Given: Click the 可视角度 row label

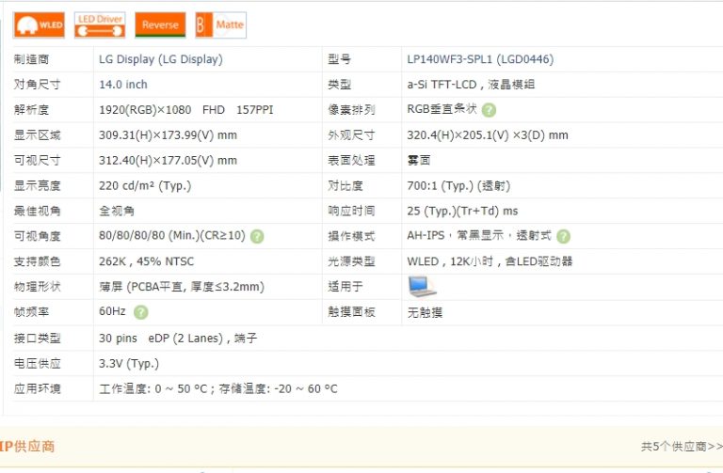Looking at the screenshot, I should [38, 236].
